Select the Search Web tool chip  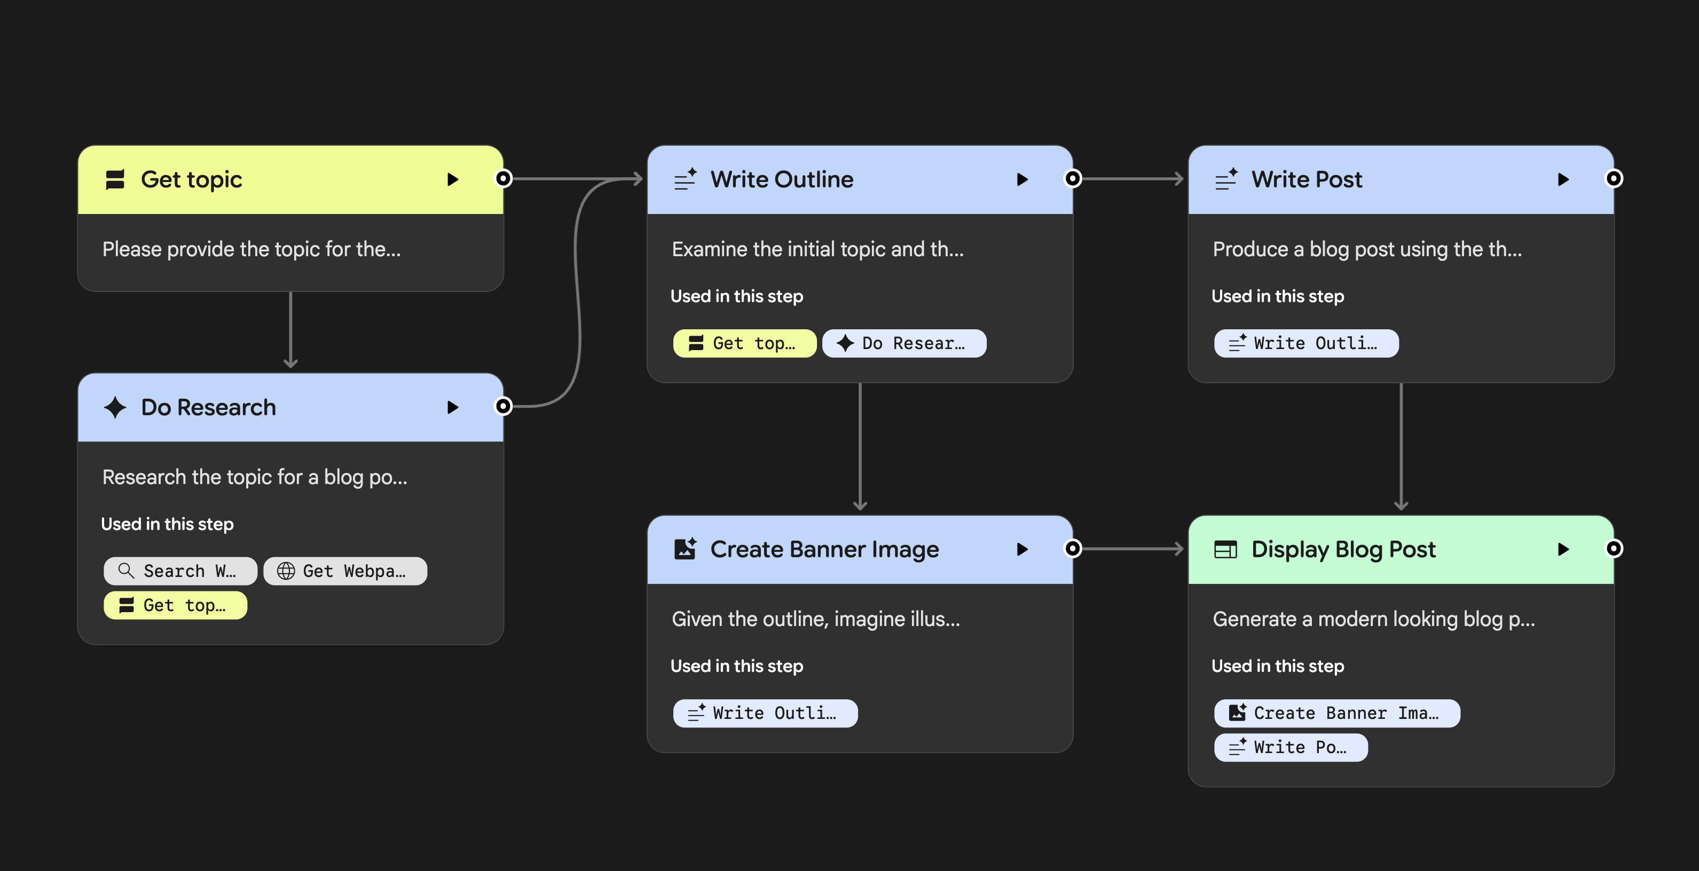pyautogui.click(x=180, y=571)
